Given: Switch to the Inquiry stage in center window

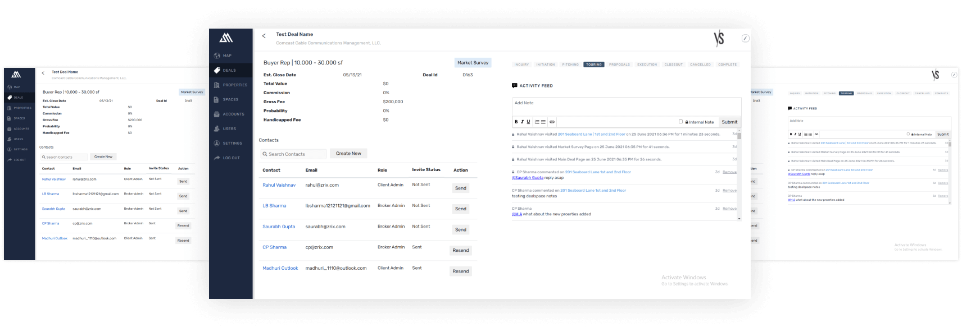Looking at the screenshot, I should 521,64.
